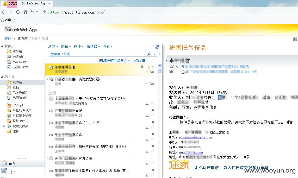This screenshot has height=178, width=298.
Task: Close the Outlook Web App browser tab
Action: pos(49,3)
